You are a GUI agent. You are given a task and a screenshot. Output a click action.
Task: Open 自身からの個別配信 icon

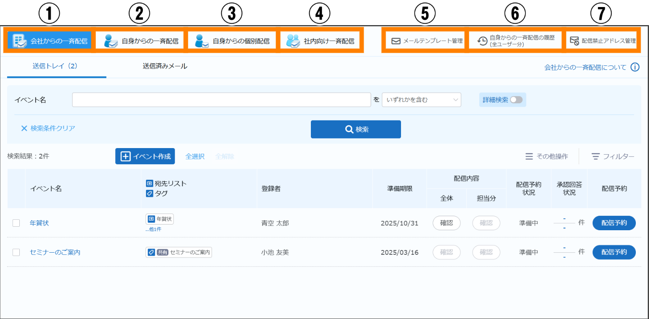[202, 40]
